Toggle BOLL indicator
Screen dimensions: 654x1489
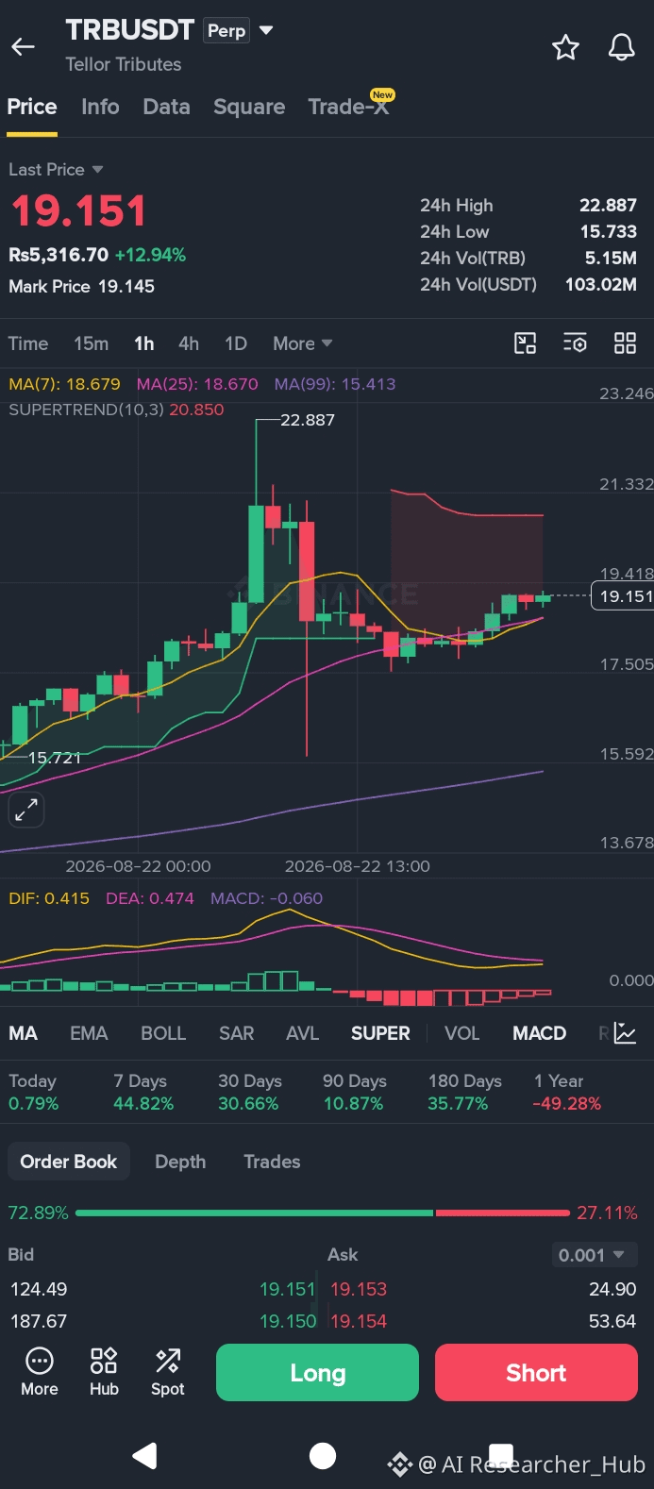[x=163, y=1033]
